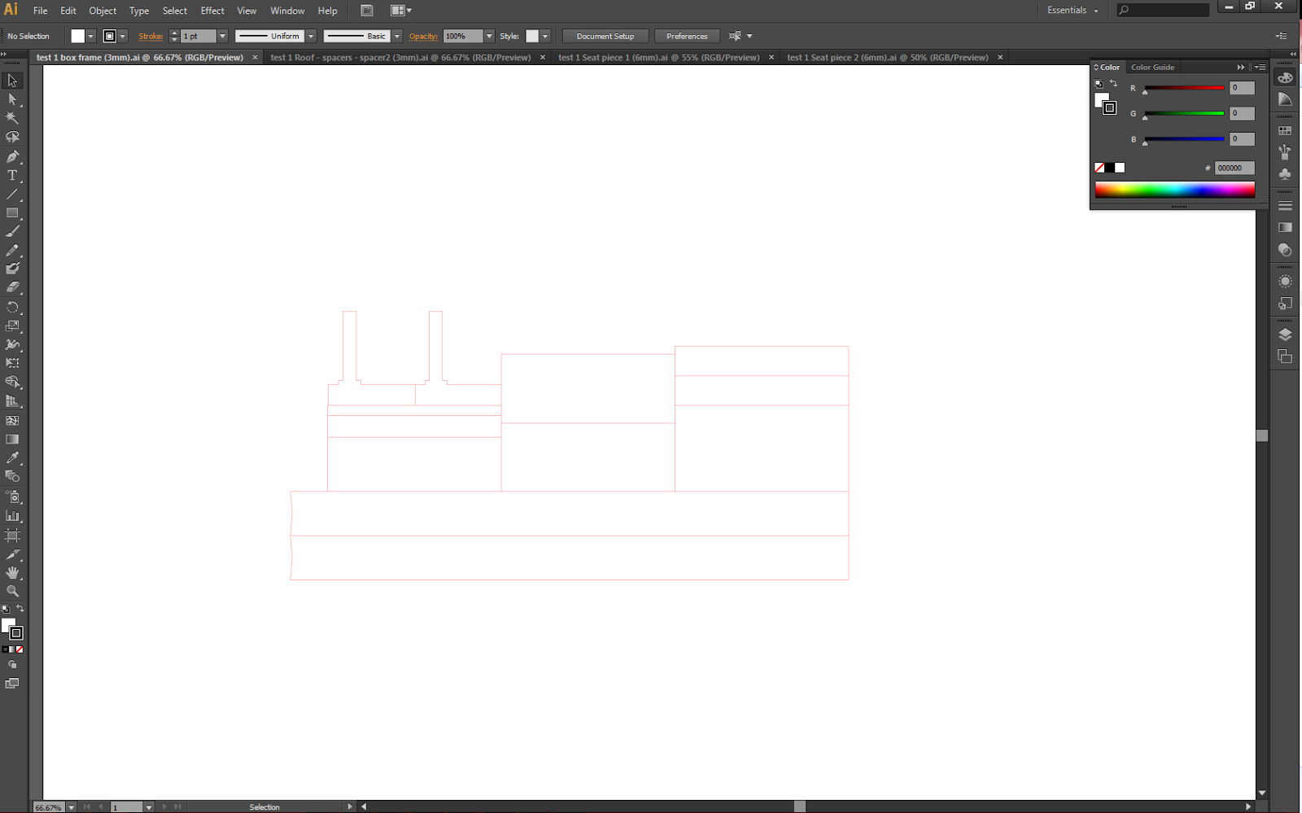Open the graphic Style dropdown

[x=545, y=36]
